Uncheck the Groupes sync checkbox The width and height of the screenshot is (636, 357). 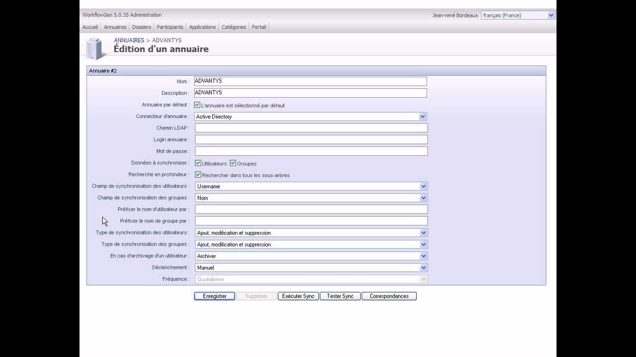coord(233,163)
